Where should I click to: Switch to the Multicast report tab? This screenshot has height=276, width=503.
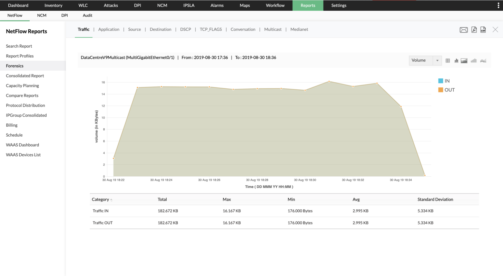coord(273,30)
